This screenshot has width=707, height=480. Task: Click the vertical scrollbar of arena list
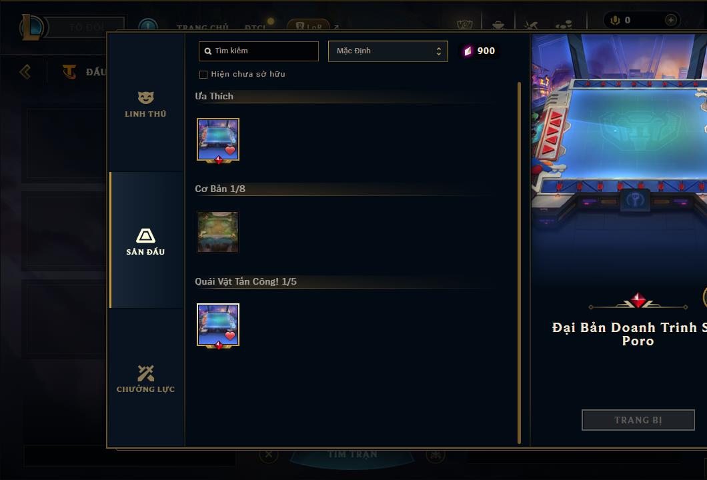[x=519, y=263]
